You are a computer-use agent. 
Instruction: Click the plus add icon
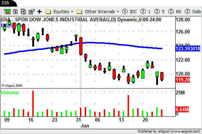click(x=40, y=12)
